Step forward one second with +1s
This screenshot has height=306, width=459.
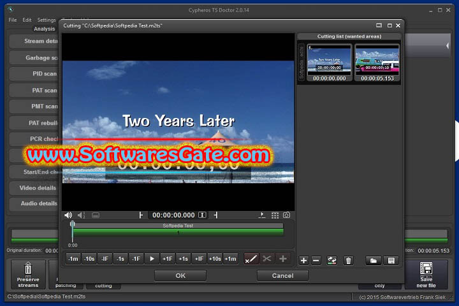(x=183, y=259)
